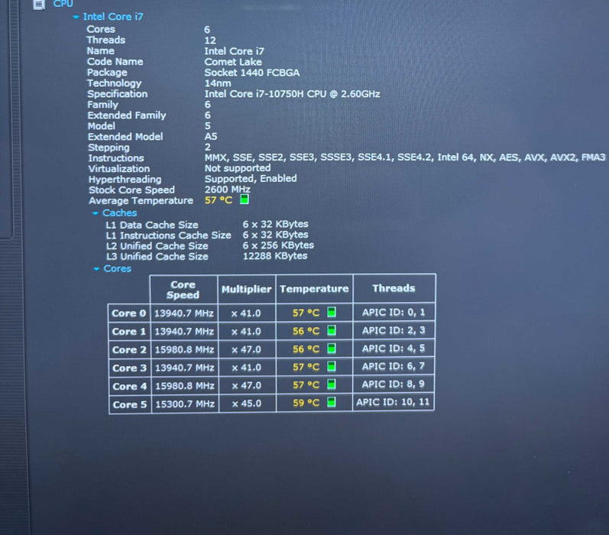Click Core 4 temperature green indicator
Screen dimensions: 609x535
[332, 384]
